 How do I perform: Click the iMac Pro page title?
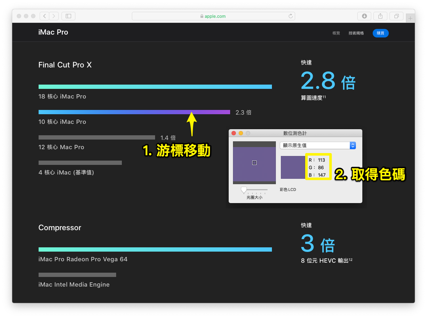coord(53,32)
